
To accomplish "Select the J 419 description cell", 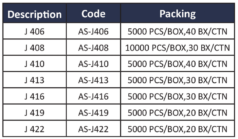I will point(34,113).
